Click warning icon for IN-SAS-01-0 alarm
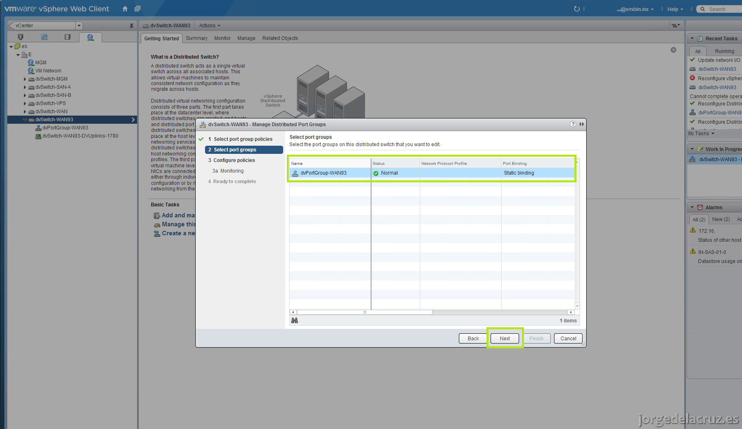The image size is (742, 429). tap(693, 252)
